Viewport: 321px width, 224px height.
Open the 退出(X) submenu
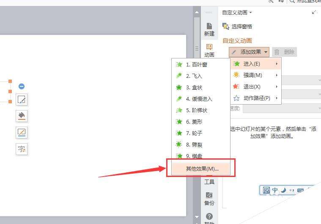256,87
